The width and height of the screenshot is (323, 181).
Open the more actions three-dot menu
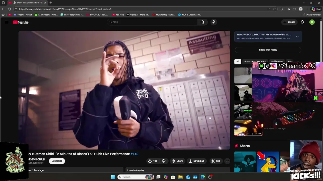[x=227, y=161]
